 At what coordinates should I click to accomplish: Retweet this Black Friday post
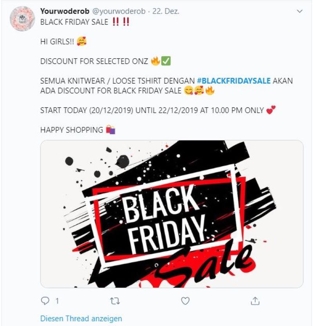pos(115,301)
